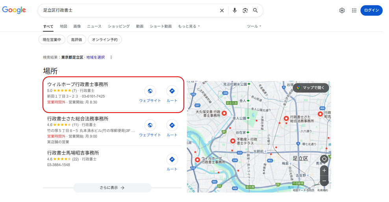The height and width of the screenshot is (202, 389).
Task: Switch to the ニュース tab
Action: [94, 26]
